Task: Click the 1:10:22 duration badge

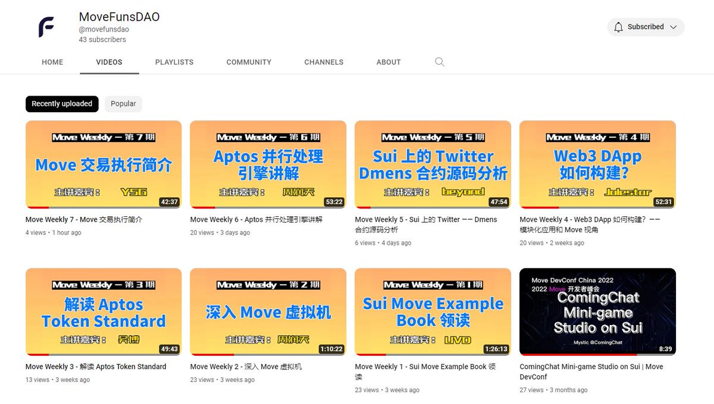Action: [331, 349]
